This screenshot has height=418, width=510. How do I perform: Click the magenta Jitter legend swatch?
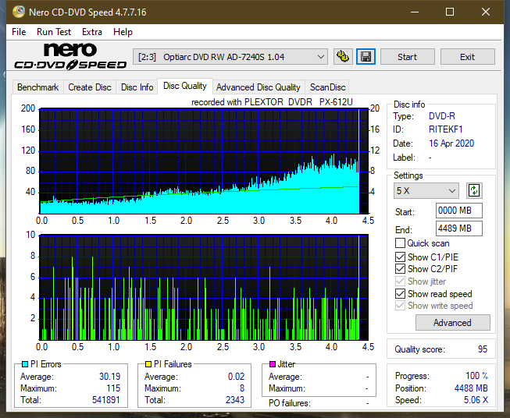(273, 364)
